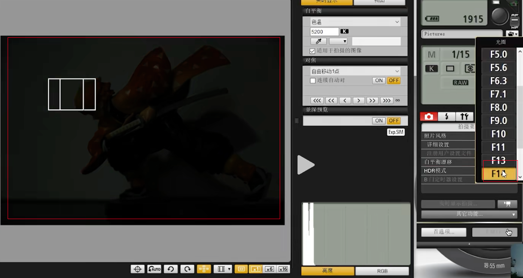This screenshot has height=278, width=523.
Task: Click the >> focus far button
Action: [372, 100]
